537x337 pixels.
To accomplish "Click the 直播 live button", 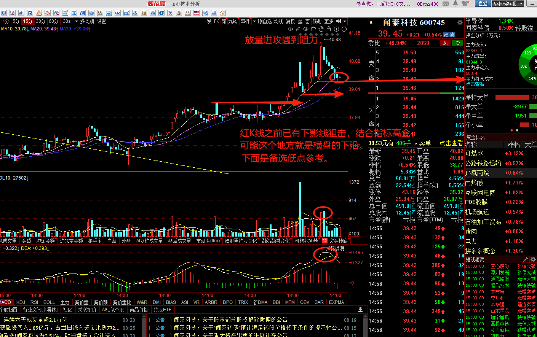I will (x=483, y=4).
